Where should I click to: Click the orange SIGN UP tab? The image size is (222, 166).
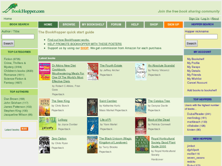point(173,25)
